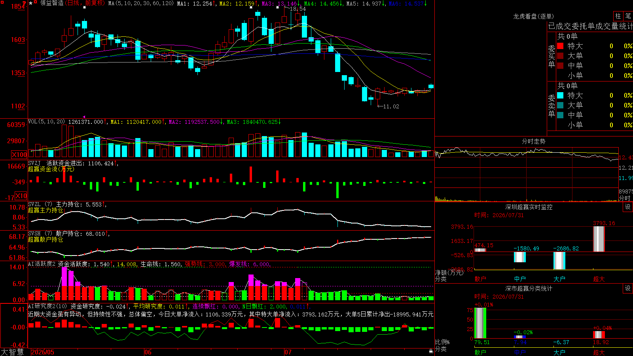Click the 前复权 adjustment label
Image resolution: width=633 pixels, height=356 pixels.
[94, 3]
